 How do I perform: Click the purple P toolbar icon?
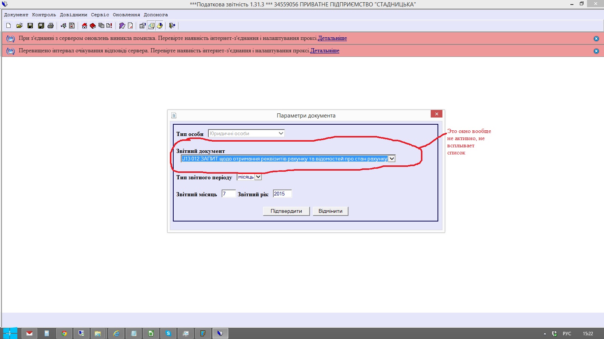[x=122, y=26]
